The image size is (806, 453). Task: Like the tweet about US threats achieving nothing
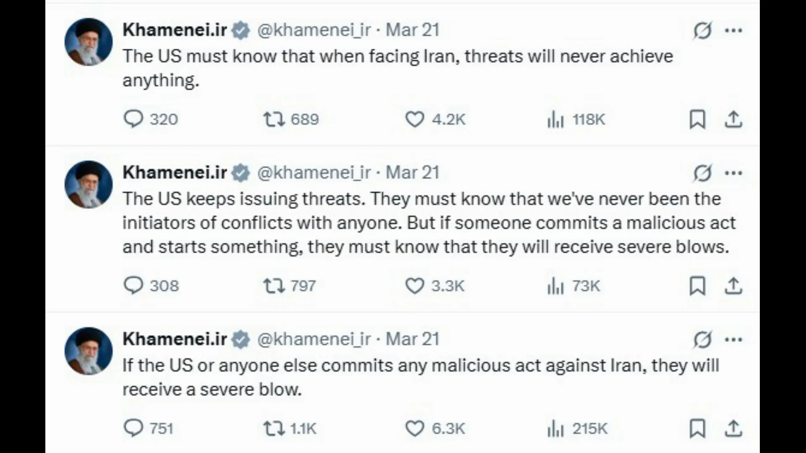pos(415,119)
